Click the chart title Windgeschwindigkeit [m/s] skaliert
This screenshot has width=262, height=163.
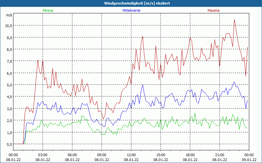pos(131,3)
